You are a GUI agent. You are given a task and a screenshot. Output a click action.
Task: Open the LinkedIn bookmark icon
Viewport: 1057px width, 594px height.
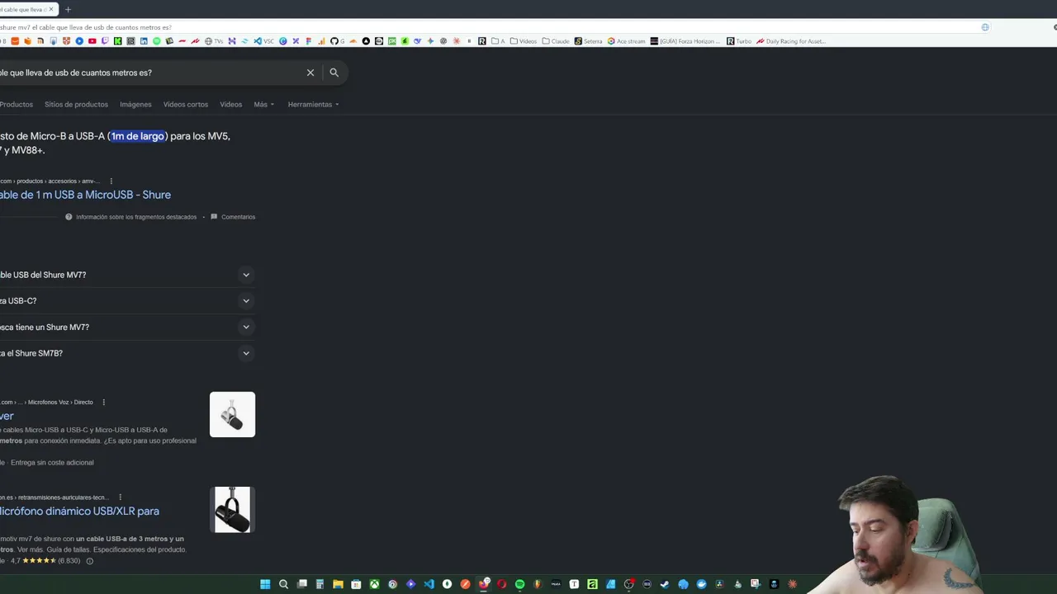pos(144,41)
